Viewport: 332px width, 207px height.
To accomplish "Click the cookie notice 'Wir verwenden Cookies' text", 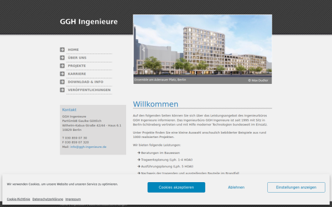I will click(63, 184).
